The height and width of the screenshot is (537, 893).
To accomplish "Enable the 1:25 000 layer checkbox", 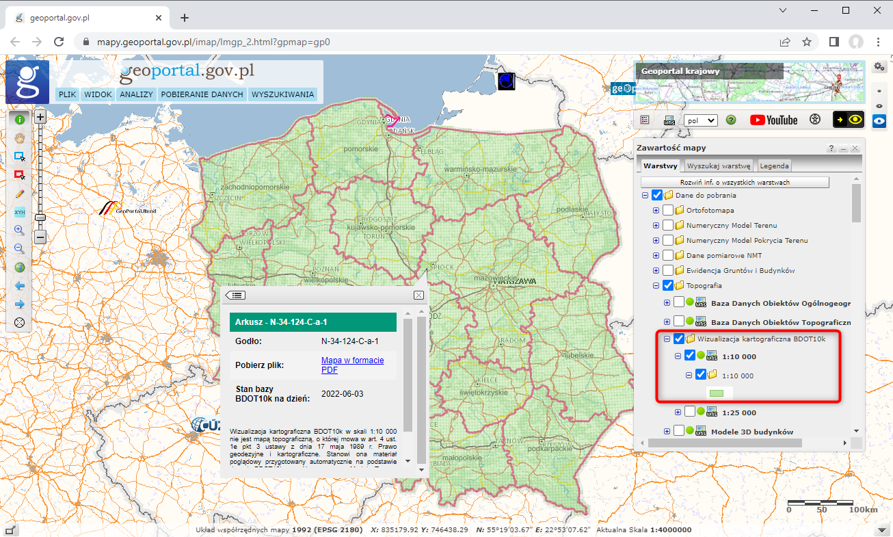I will click(689, 412).
